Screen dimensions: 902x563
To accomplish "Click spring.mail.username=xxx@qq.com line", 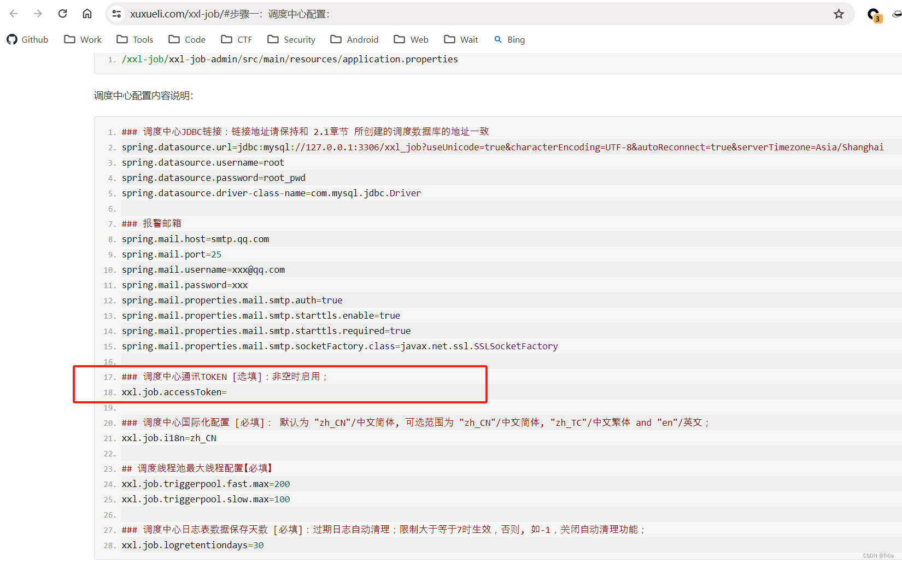I will click(x=203, y=269).
